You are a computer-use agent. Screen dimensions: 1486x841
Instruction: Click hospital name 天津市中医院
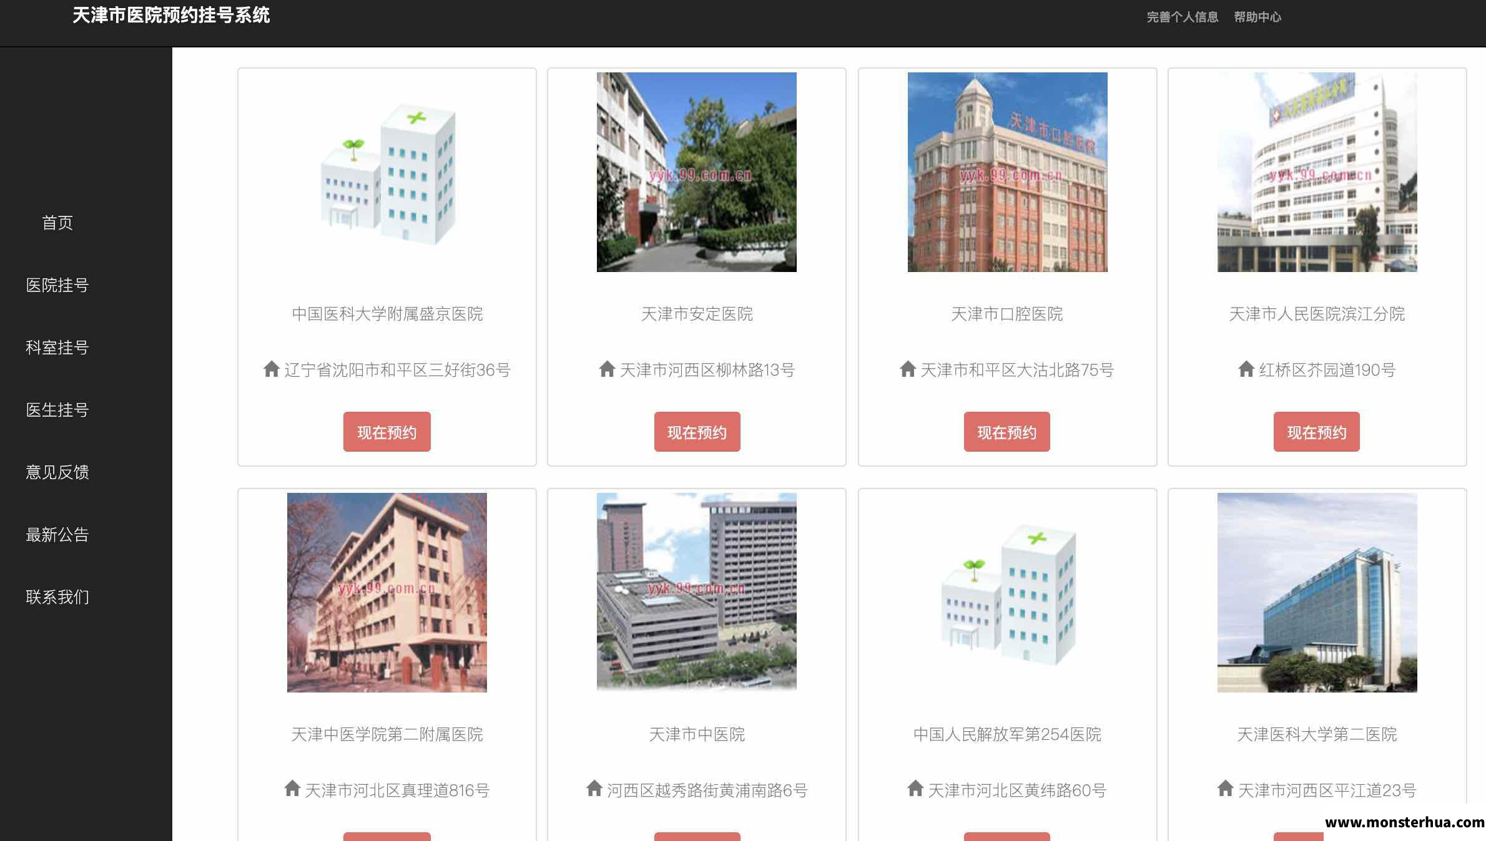coord(697,734)
